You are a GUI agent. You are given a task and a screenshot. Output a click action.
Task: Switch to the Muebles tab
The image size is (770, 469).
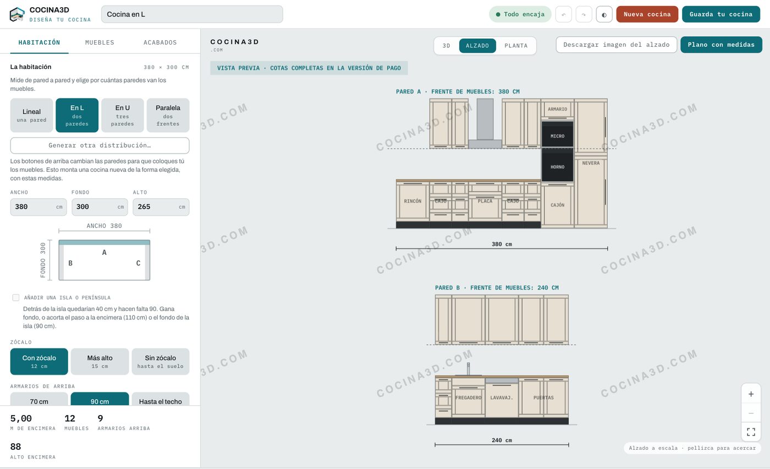pyautogui.click(x=100, y=42)
